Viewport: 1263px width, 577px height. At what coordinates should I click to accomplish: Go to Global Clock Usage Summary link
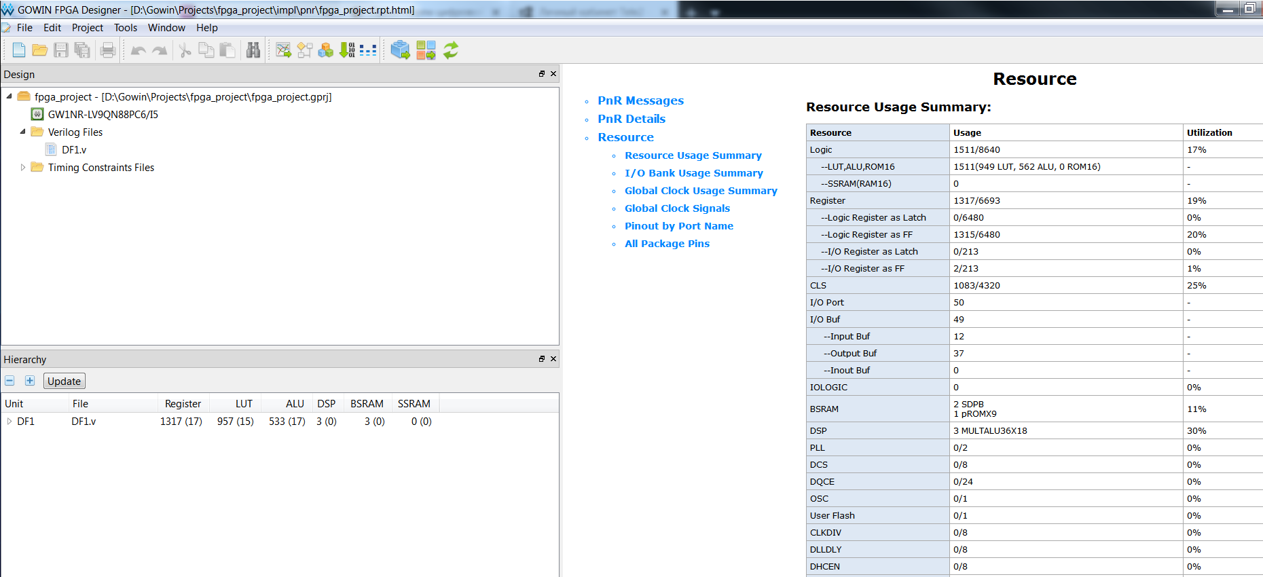[x=701, y=191]
